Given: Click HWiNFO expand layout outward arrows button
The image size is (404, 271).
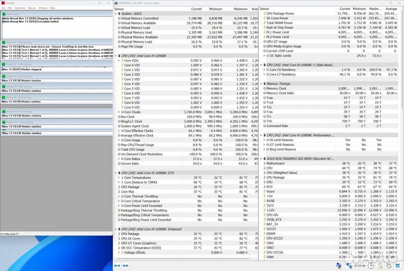Looking at the screenshot, I should click(117, 265).
